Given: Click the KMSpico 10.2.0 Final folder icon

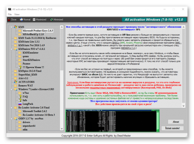Looking at the screenshot, I should tap(16, 71).
